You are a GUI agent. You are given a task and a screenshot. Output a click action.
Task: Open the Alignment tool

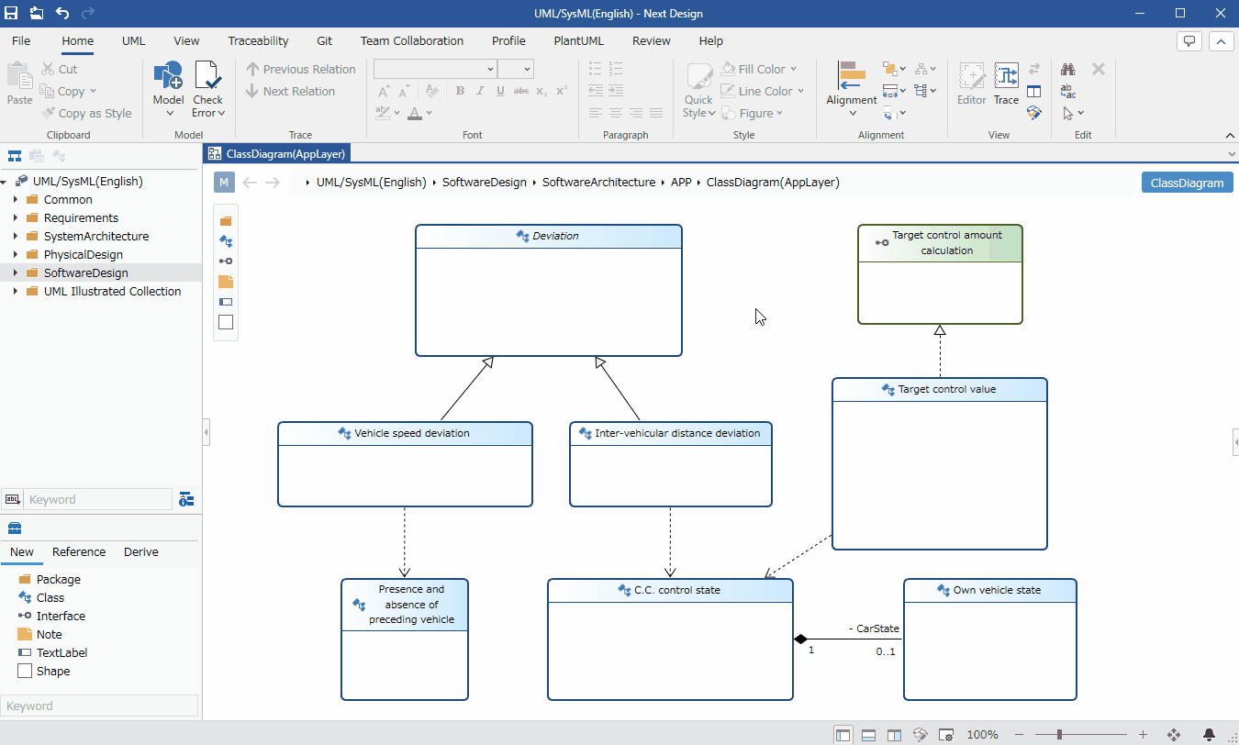852,89
